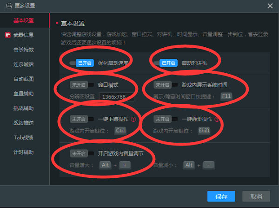This screenshot has height=208, width=279.
Task: Close the 更多设置 dialog with the X
Action: coord(270,6)
